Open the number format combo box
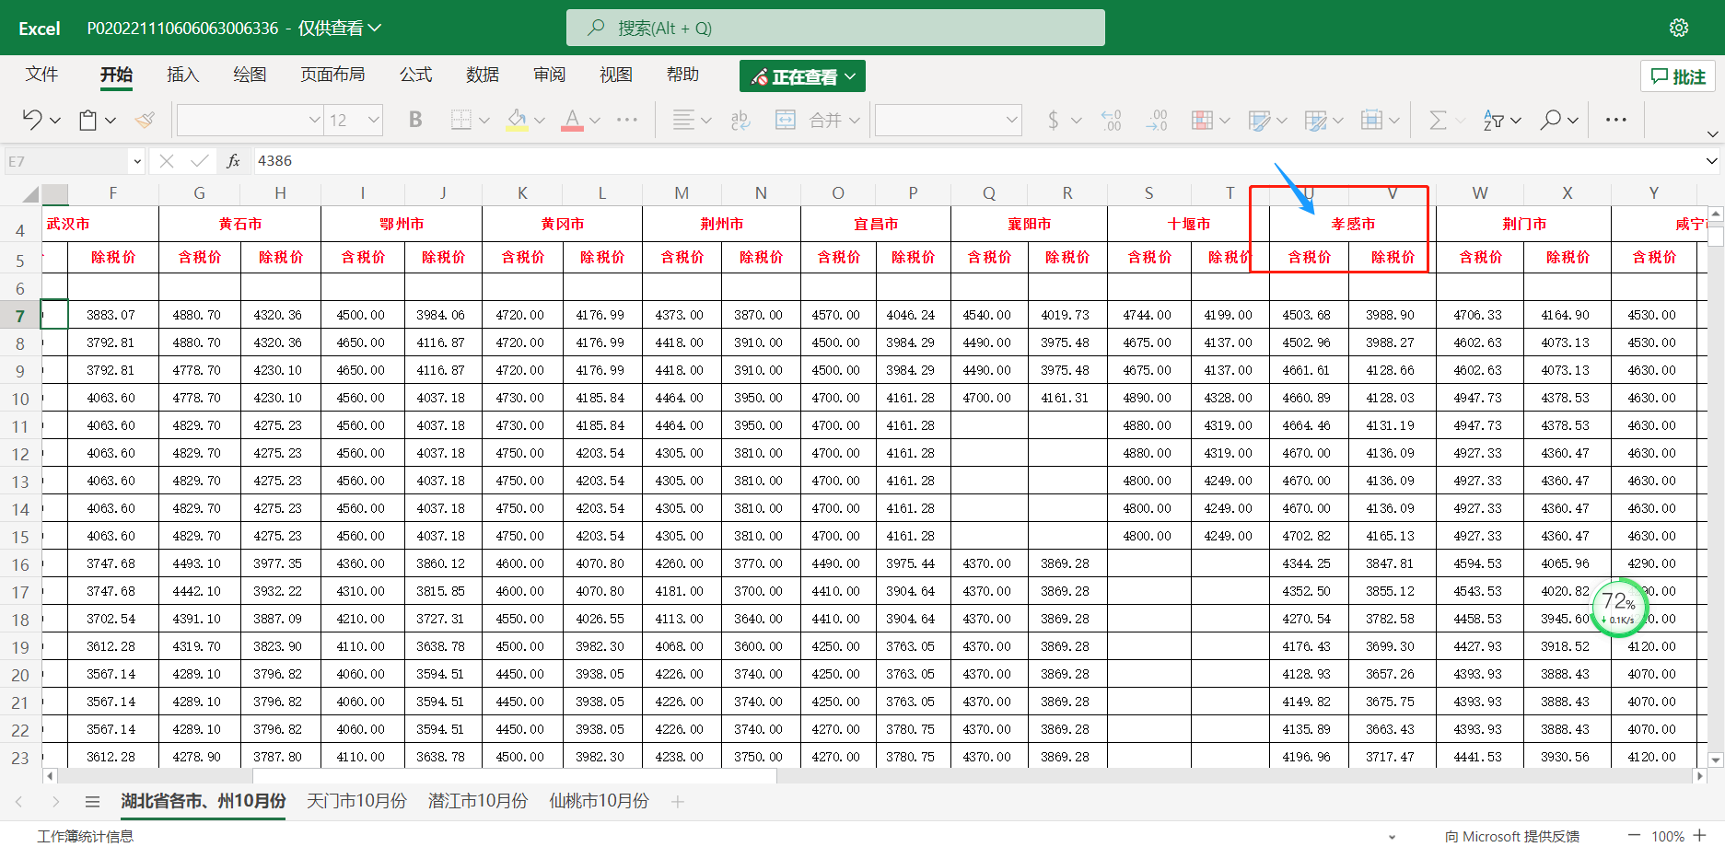The width and height of the screenshot is (1725, 847). pos(948,120)
